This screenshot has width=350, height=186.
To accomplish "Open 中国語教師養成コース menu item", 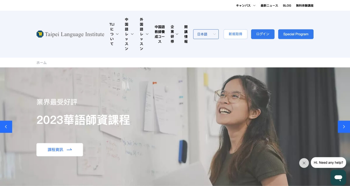I will pyautogui.click(x=160, y=34).
